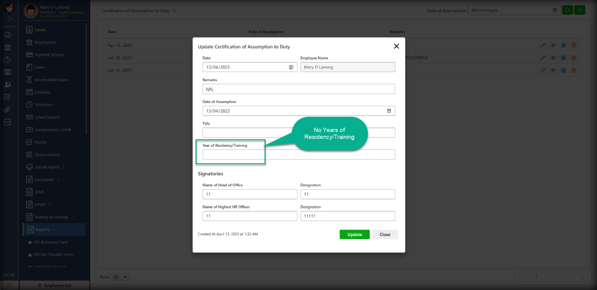Click the green Update button
The image size is (597, 290).
click(354, 234)
